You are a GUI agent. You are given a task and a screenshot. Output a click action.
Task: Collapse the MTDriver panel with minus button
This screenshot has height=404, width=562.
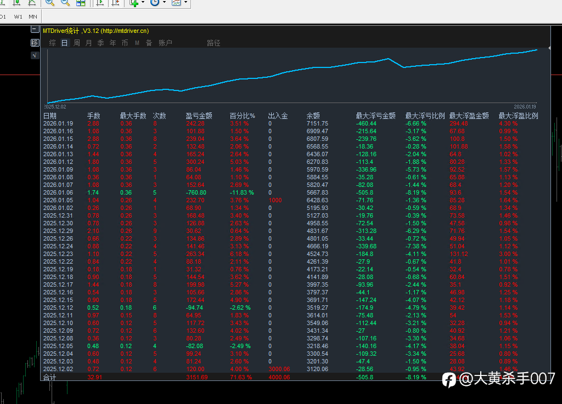pyautogui.click(x=35, y=30)
